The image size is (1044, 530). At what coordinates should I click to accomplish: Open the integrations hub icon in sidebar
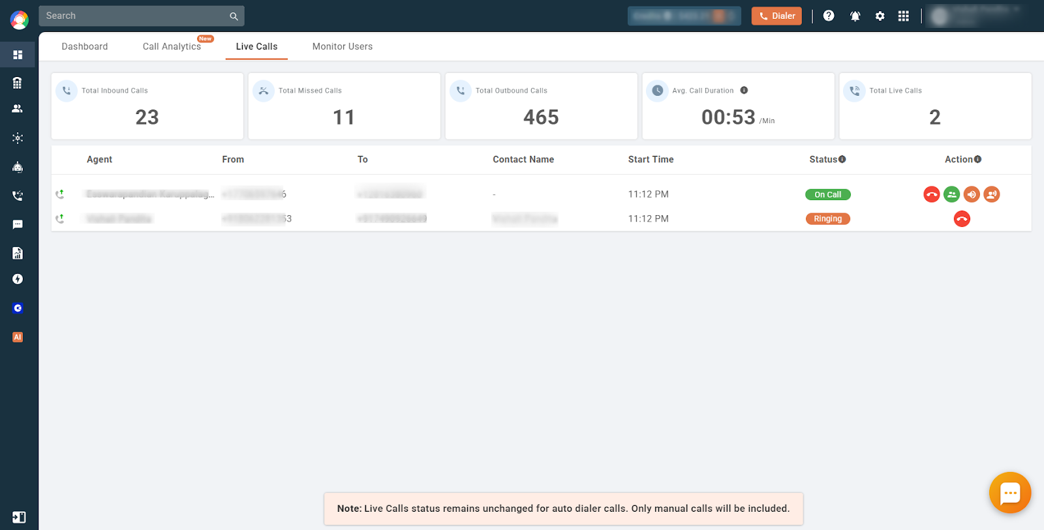[18, 138]
